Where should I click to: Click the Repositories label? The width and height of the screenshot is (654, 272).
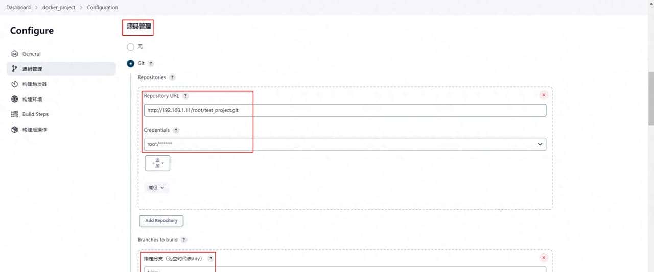point(152,77)
